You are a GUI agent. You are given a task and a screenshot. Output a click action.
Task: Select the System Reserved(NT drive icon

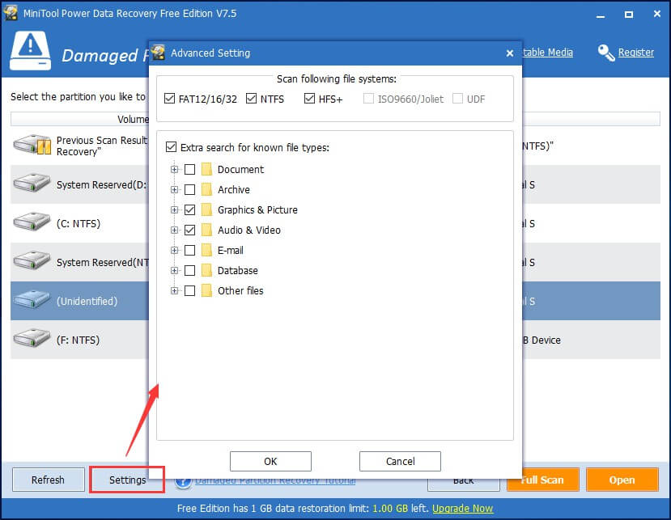(x=32, y=260)
